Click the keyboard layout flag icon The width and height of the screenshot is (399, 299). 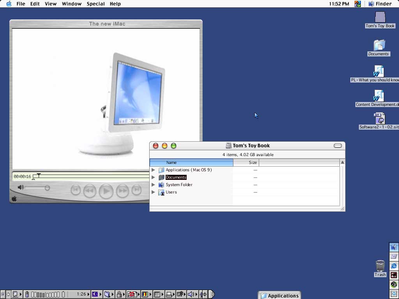coord(358,4)
